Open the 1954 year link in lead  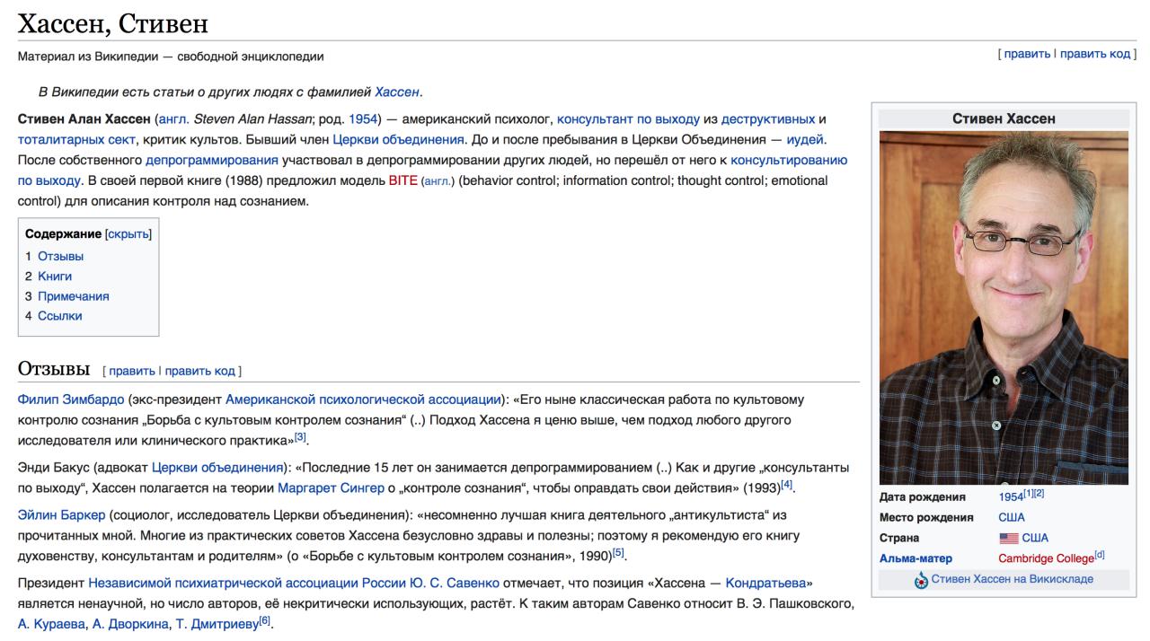click(363, 119)
